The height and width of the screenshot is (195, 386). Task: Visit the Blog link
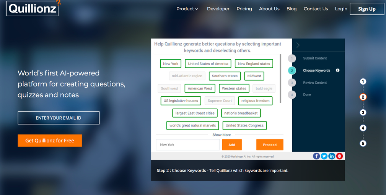292,9
